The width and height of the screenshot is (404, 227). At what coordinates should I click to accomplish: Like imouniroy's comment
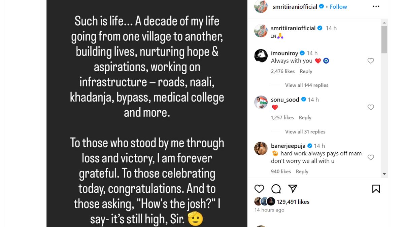click(371, 61)
